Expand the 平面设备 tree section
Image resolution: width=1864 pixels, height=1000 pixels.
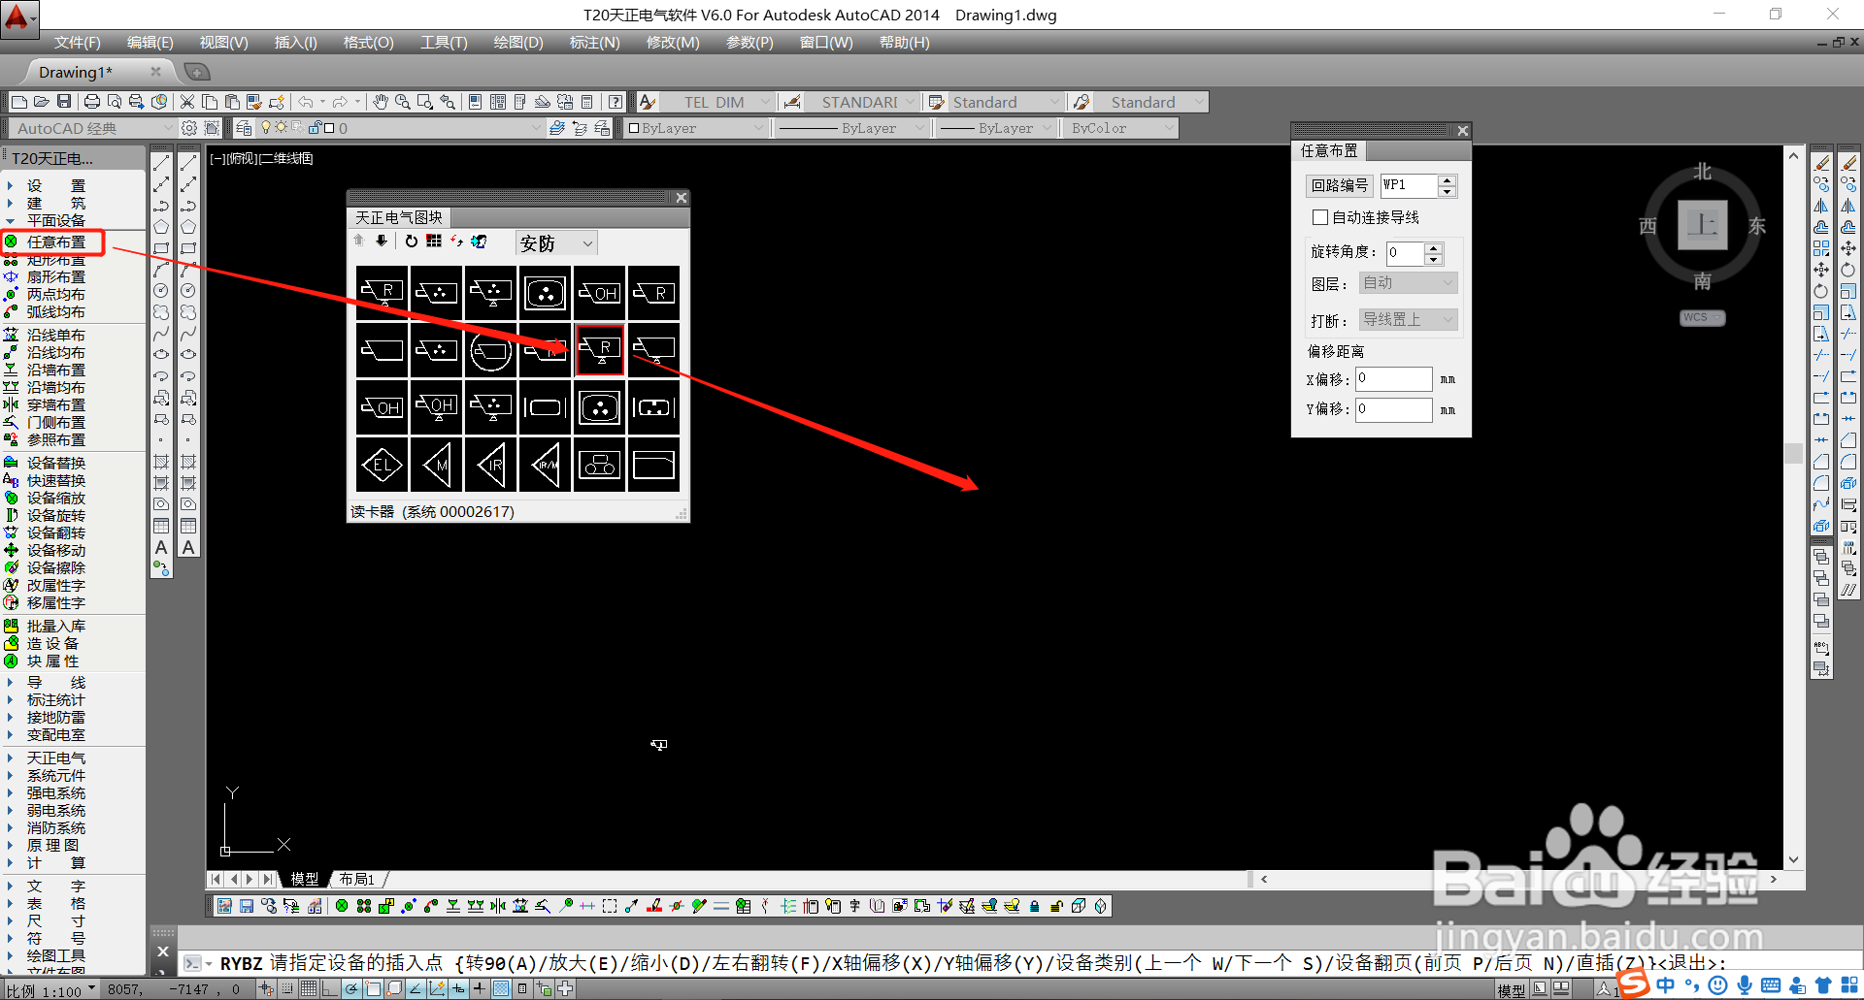click(x=10, y=221)
